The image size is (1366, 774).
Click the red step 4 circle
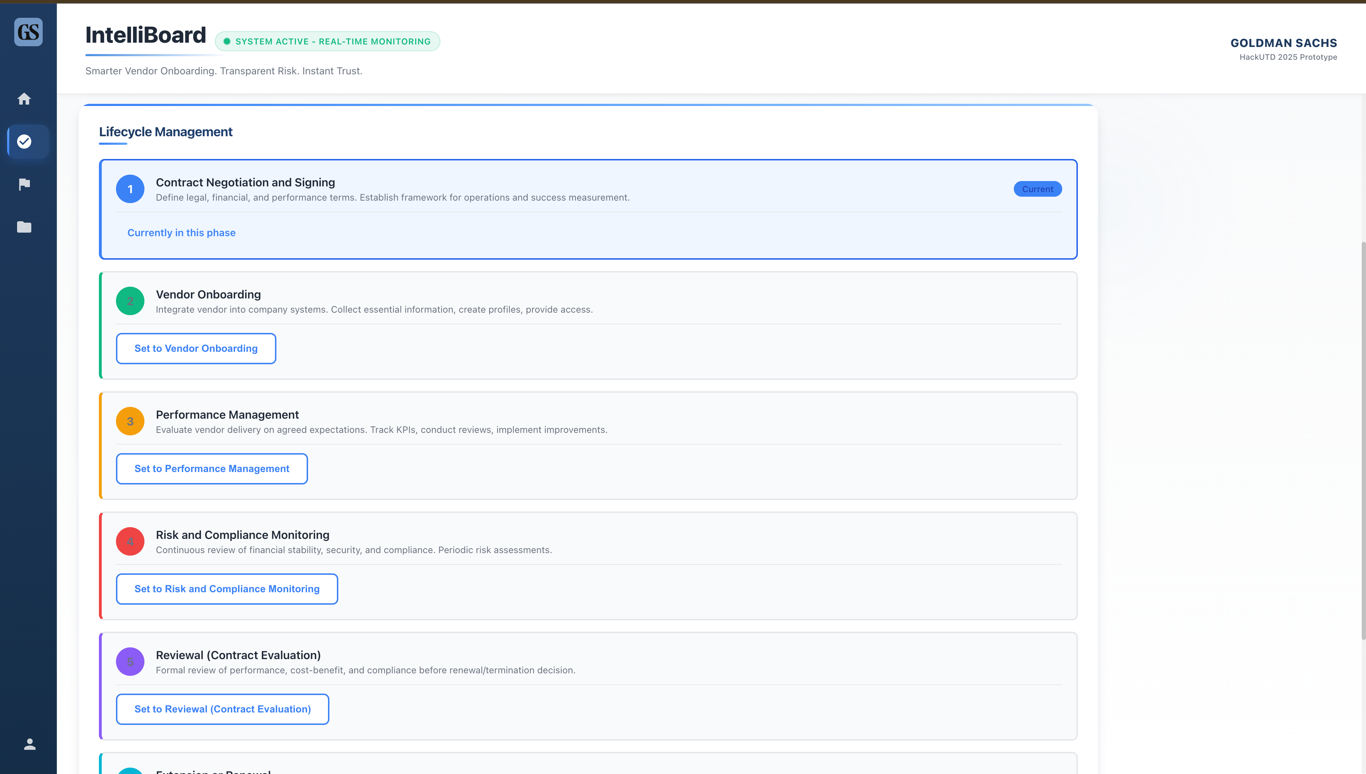click(x=130, y=542)
